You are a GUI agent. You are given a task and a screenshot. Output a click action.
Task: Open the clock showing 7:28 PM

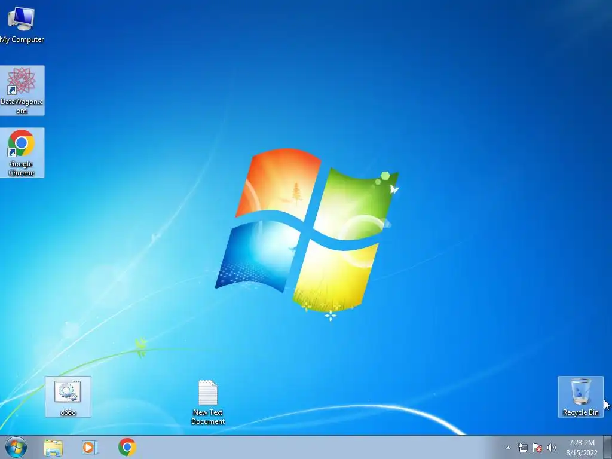click(x=582, y=448)
